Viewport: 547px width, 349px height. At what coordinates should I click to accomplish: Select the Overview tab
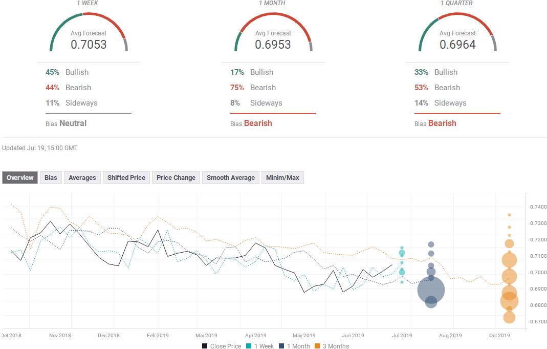pyautogui.click(x=20, y=177)
